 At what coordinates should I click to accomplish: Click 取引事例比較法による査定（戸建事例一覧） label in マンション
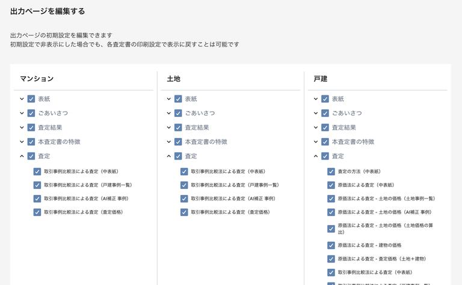(88, 185)
